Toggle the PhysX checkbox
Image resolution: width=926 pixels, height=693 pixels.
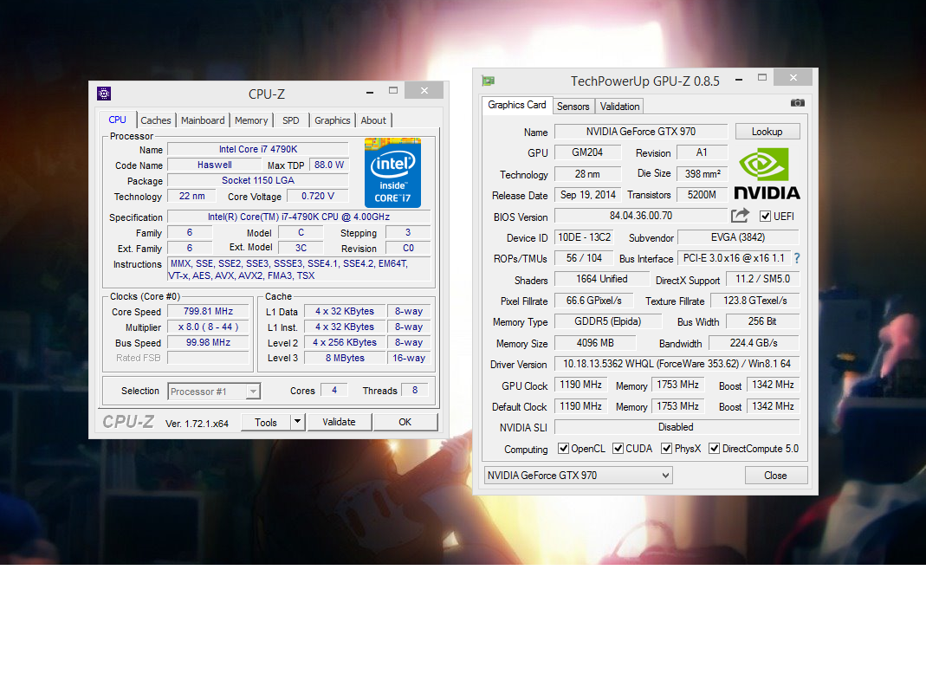click(666, 449)
